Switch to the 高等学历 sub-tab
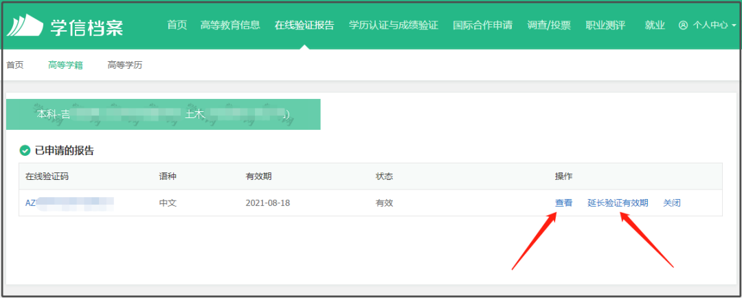The image size is (742, 298). tap(124, 65)
